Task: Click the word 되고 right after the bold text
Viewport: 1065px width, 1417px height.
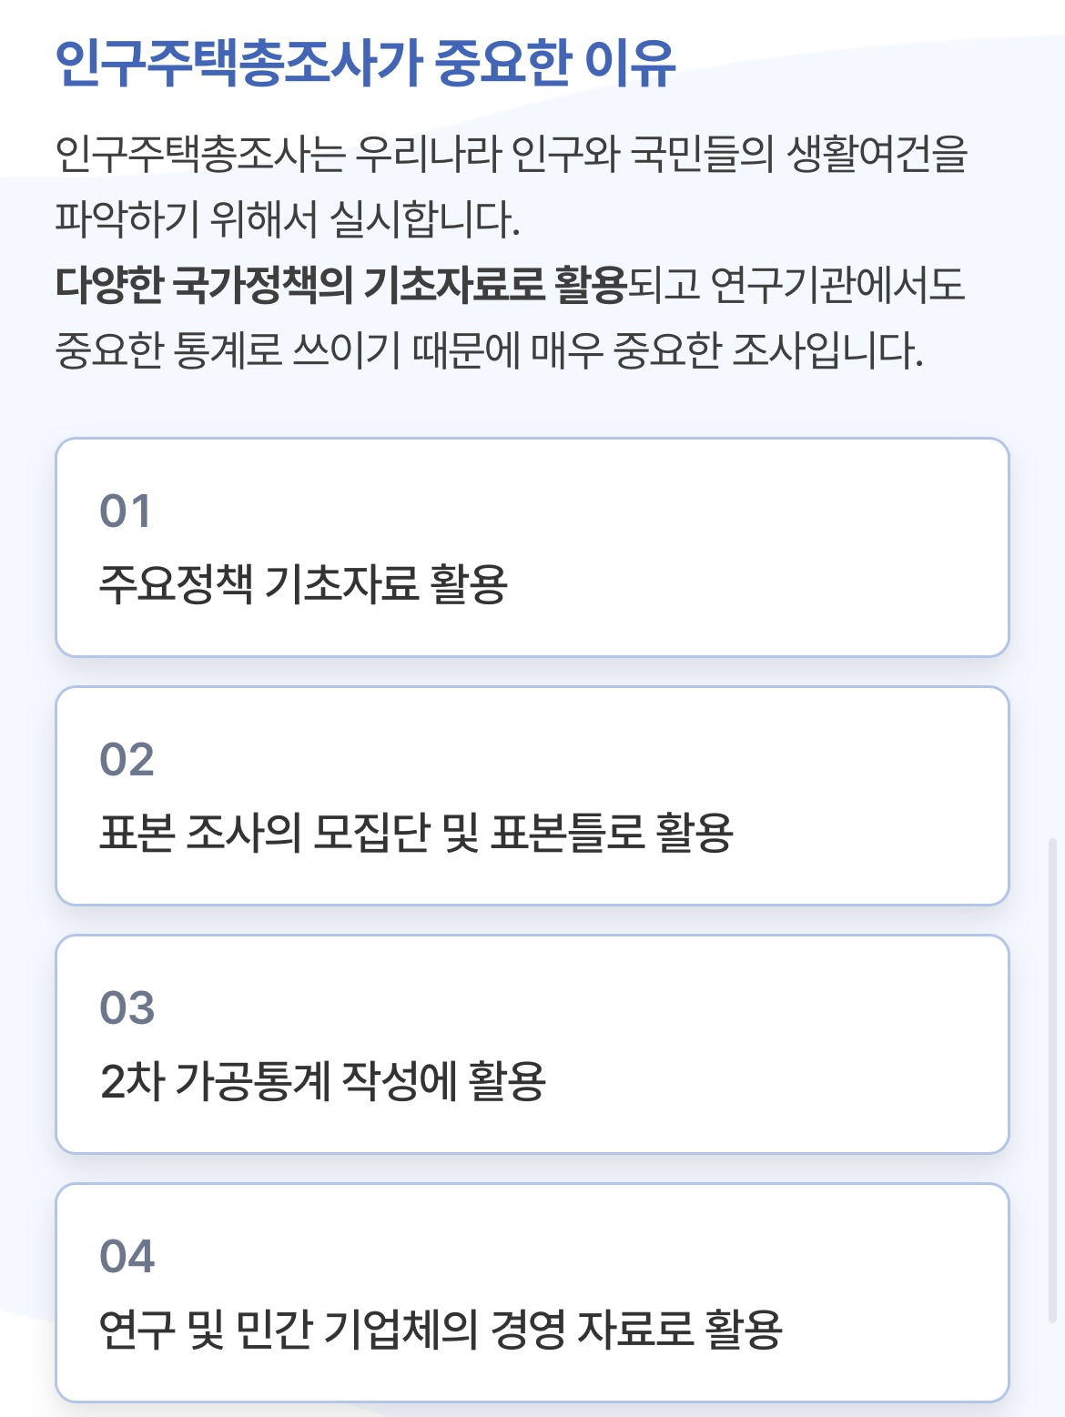Action: [664, 285]
